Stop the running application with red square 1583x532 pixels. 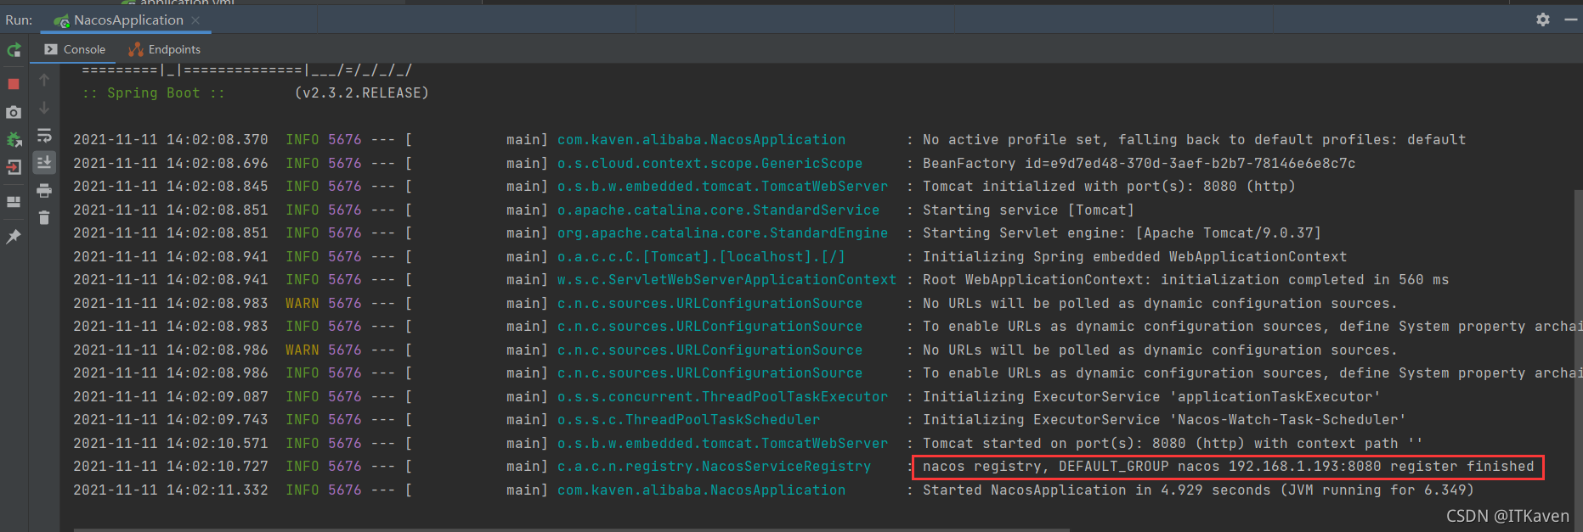pos(14,84)
